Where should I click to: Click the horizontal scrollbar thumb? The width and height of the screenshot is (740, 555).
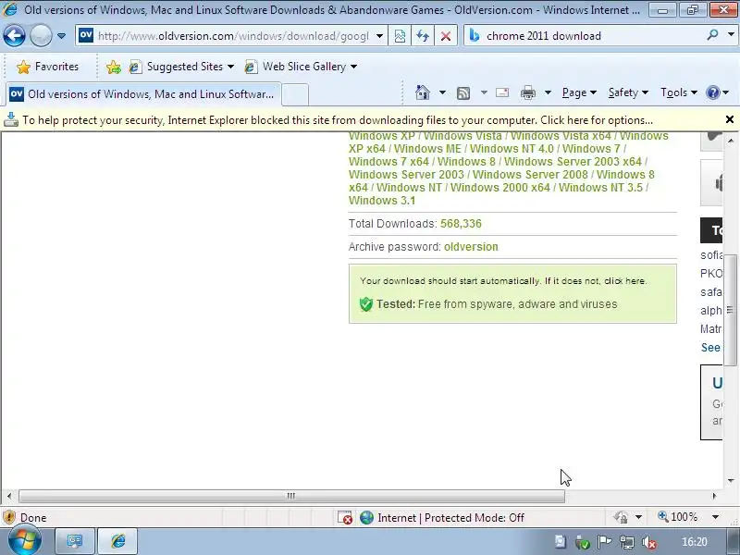[x=291, y=496]
